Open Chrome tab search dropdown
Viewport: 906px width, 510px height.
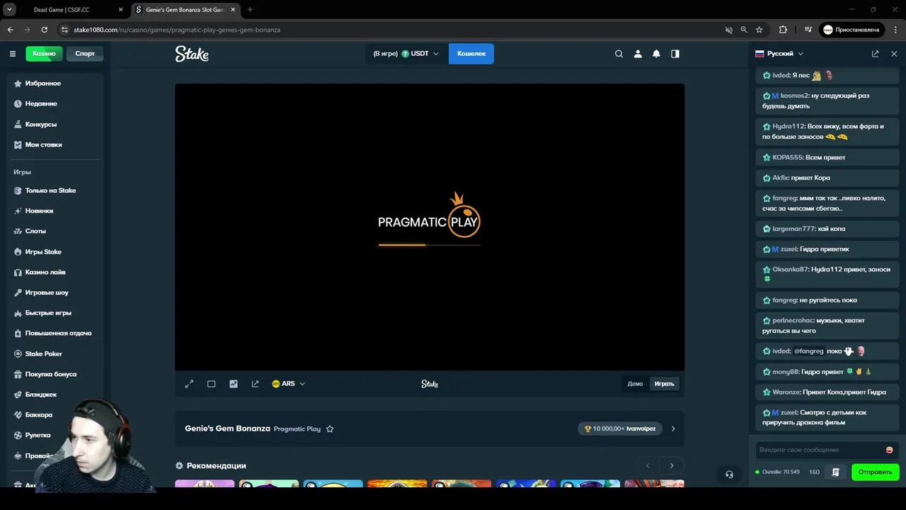pos(9,10)
